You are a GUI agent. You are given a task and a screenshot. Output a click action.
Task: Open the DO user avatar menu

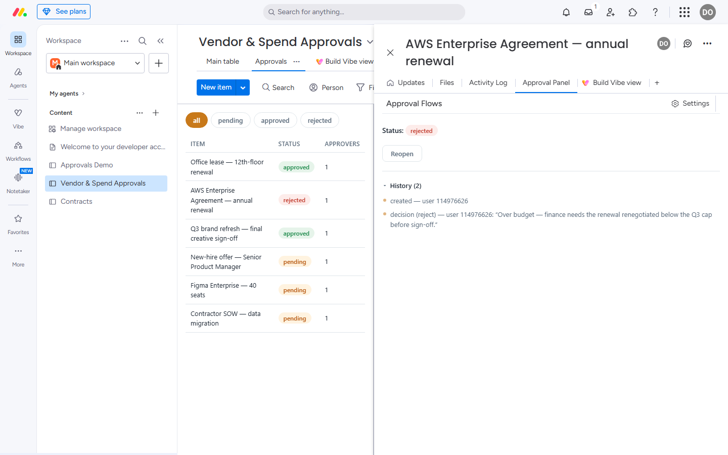coord(708,12)
